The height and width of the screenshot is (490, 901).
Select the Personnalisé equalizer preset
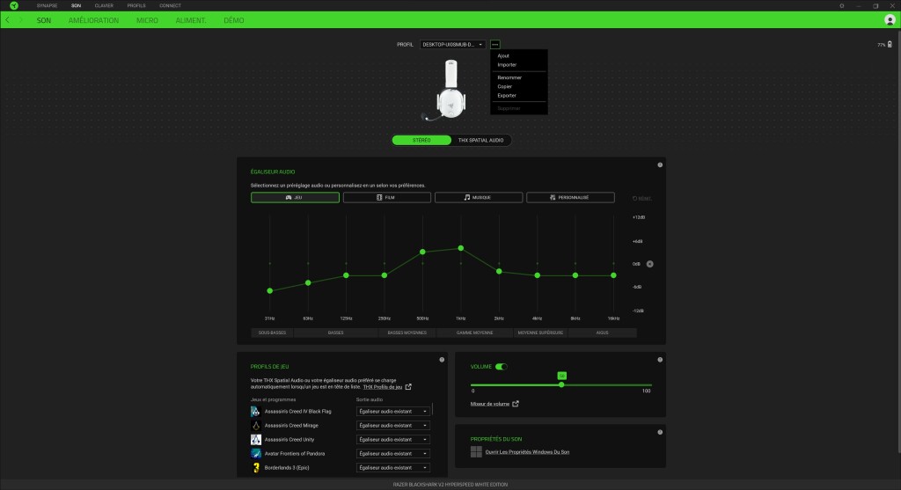click(570, 198)
